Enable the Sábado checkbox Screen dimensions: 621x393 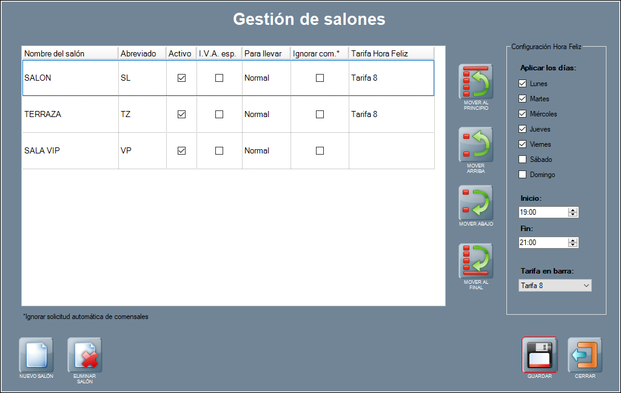pyautogui.click(x=523, y=160)
